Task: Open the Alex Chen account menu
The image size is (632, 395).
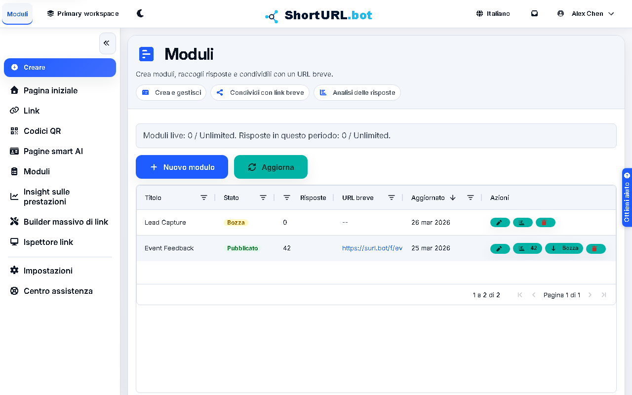Action: pos(586,13)
